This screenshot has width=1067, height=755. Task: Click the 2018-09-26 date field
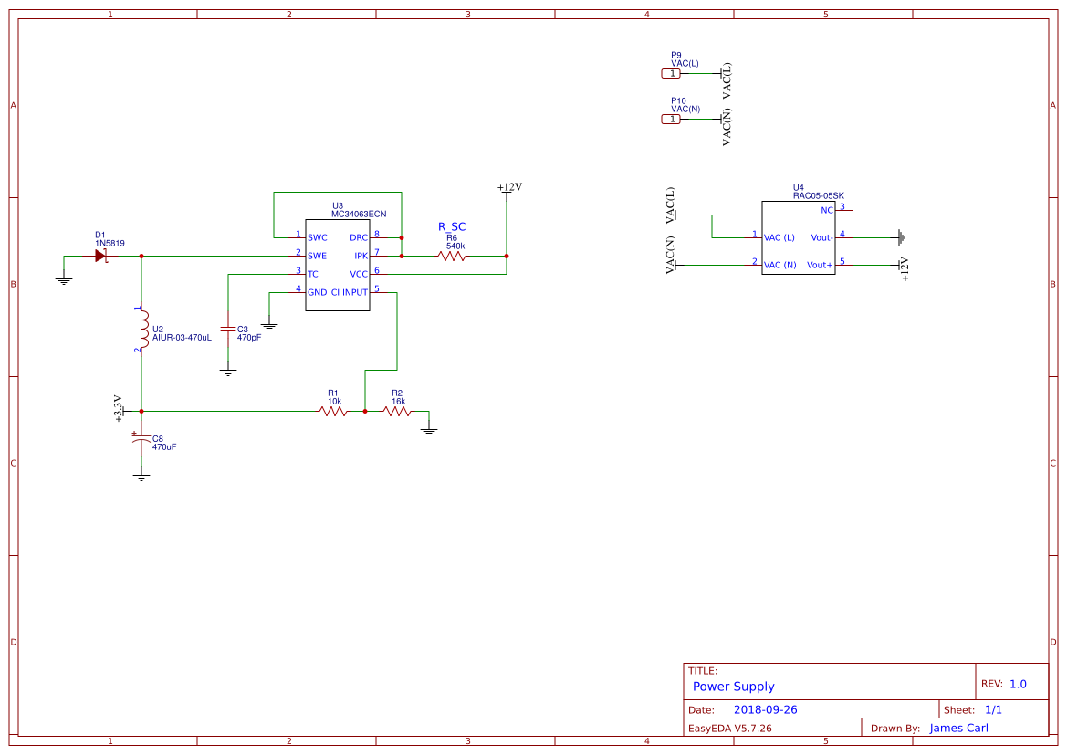[765, 709]
